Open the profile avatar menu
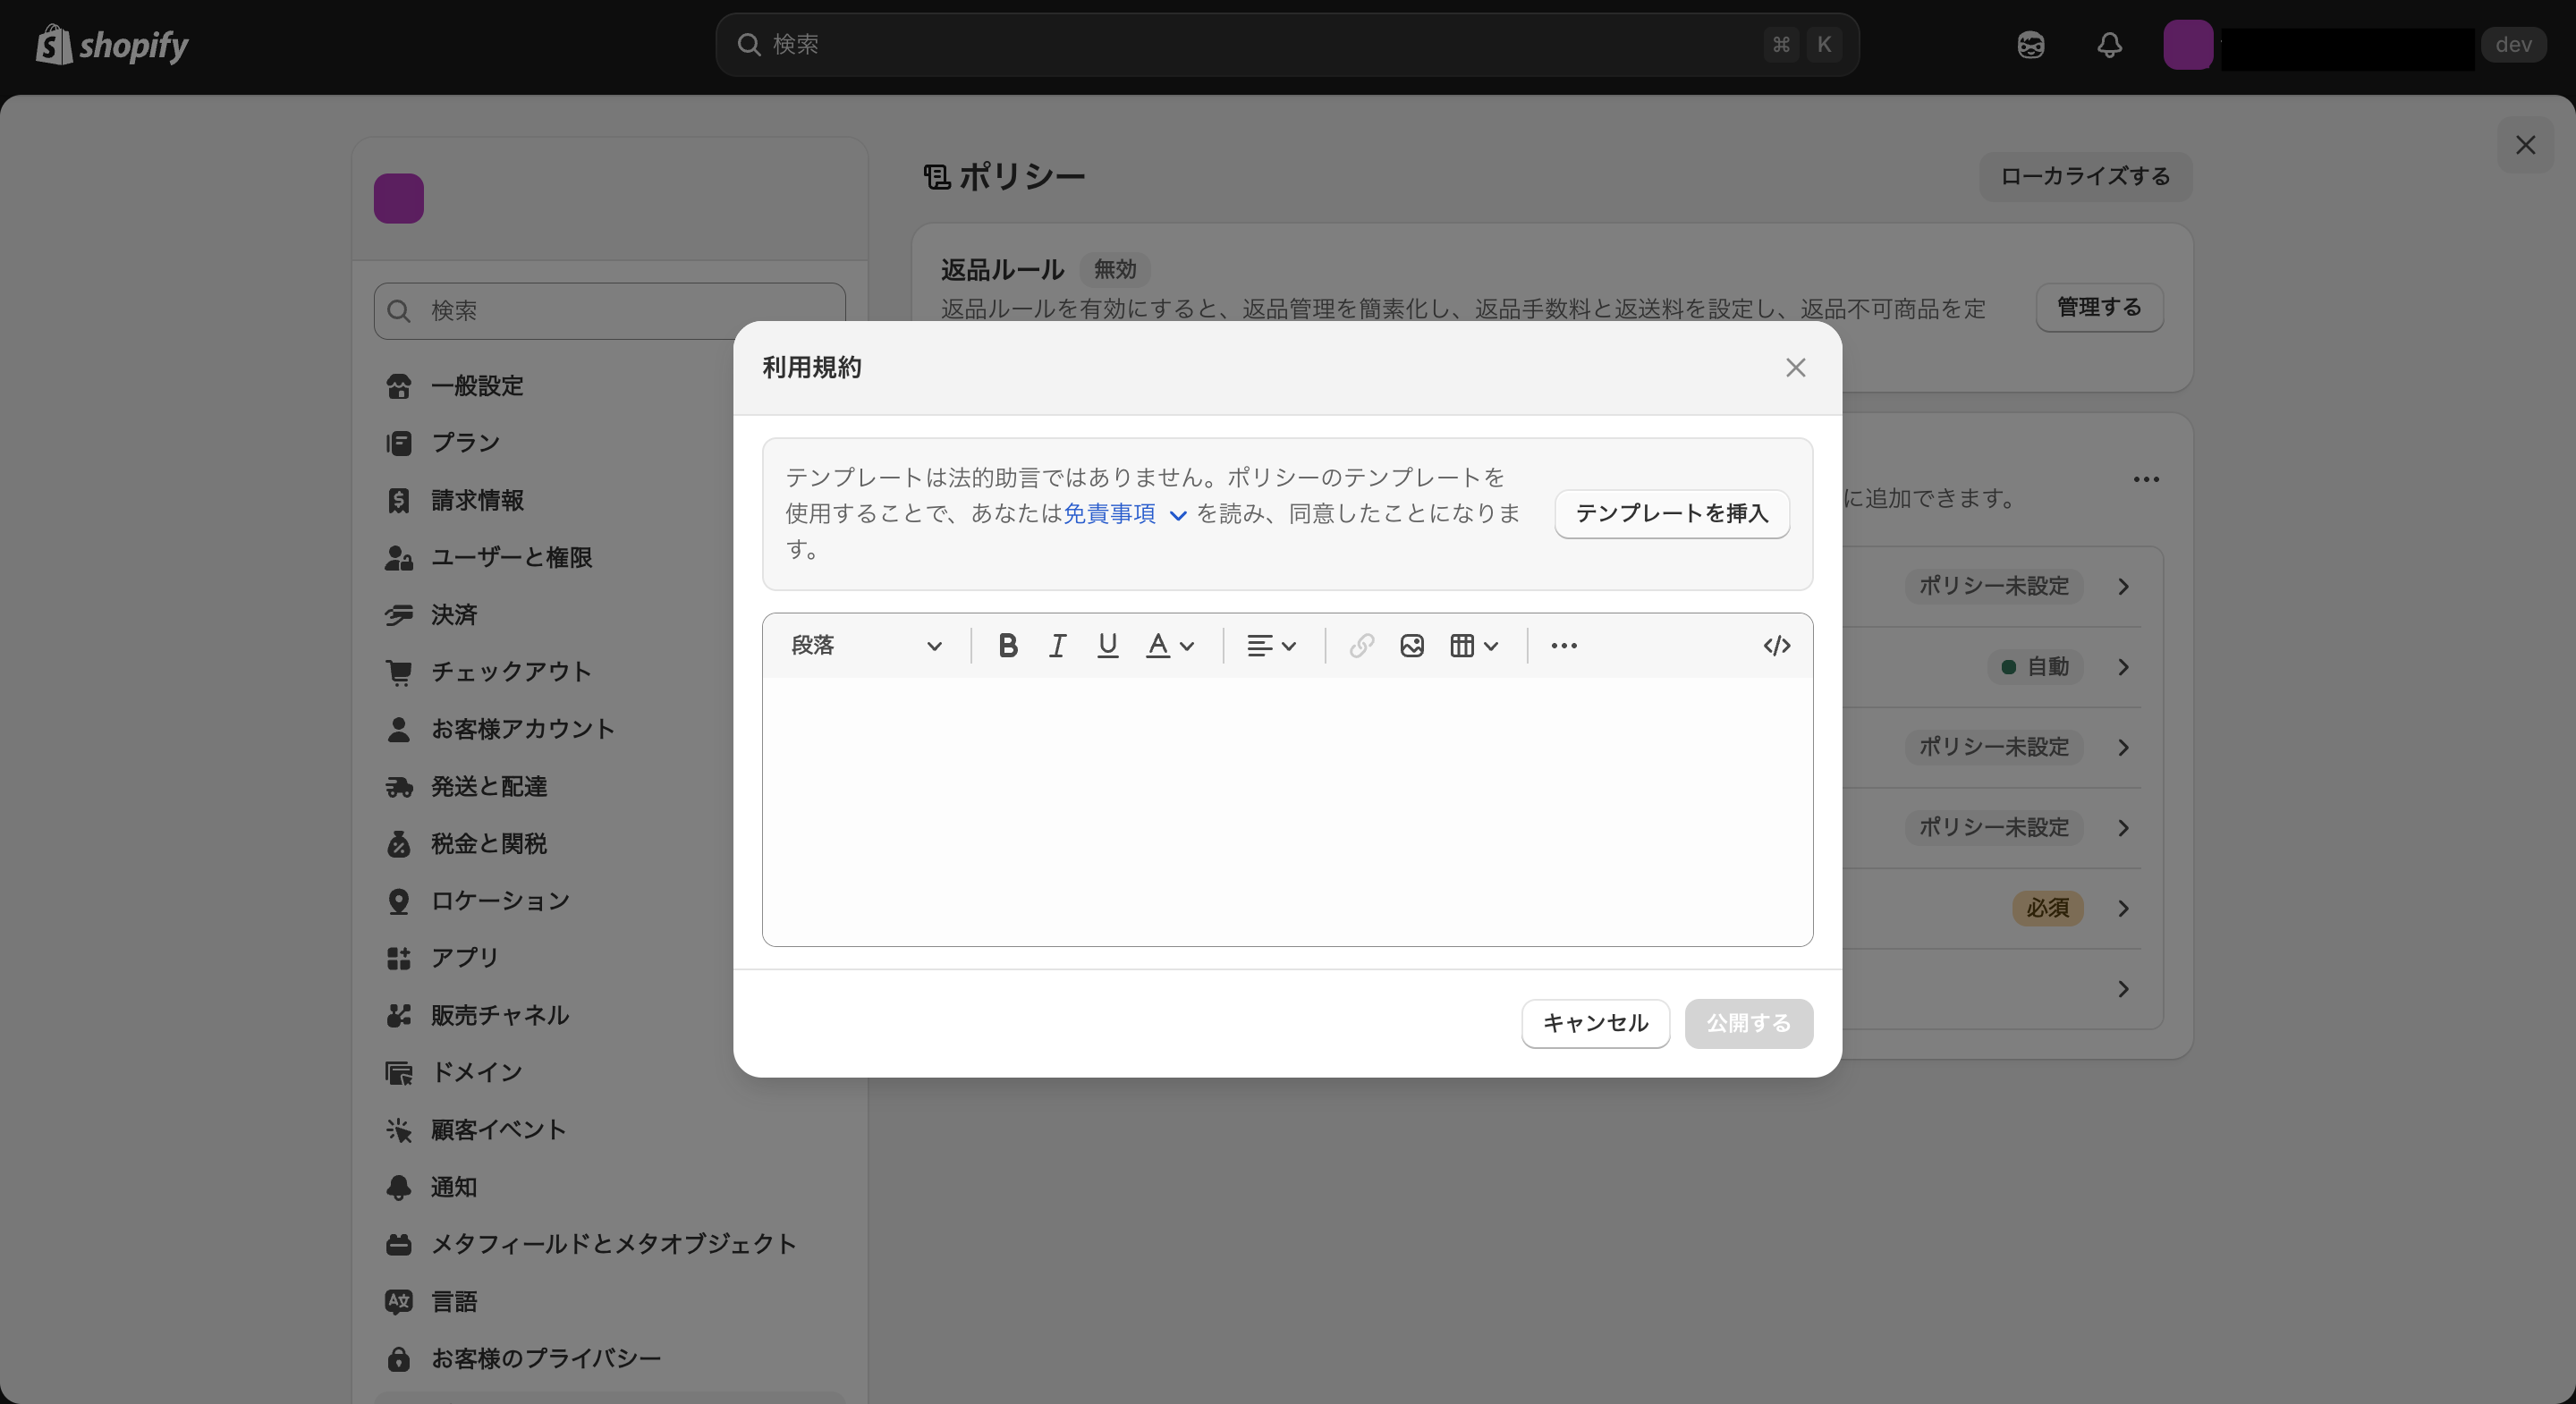This screenshot has height=1404, width=2576. pyautogui.click(x=2189, y=45)
